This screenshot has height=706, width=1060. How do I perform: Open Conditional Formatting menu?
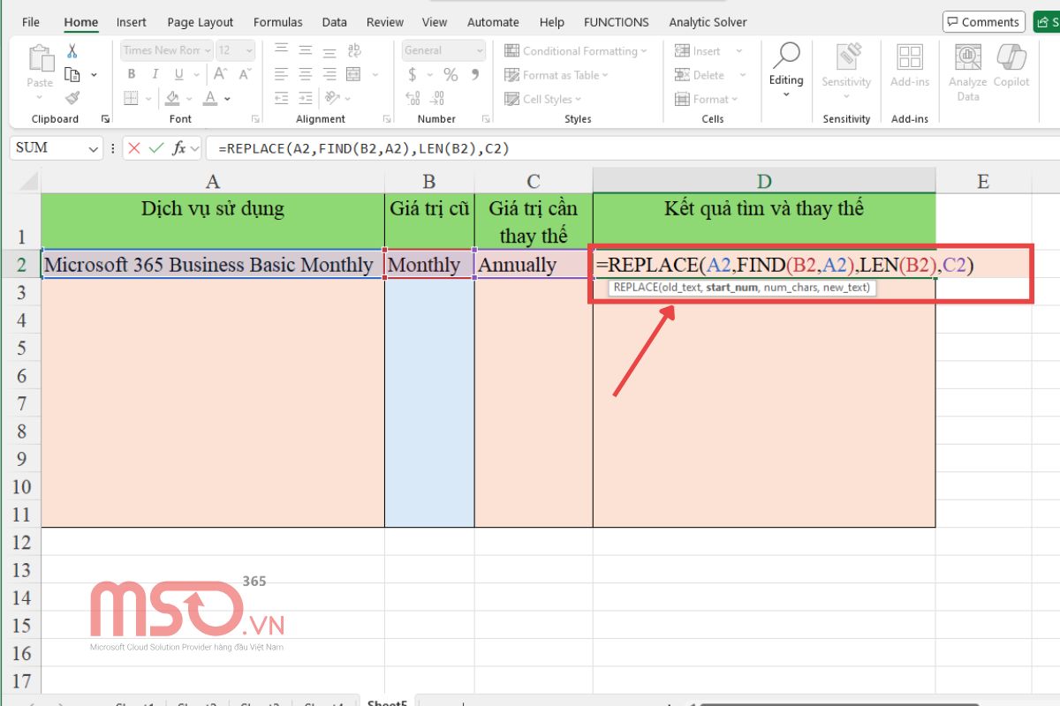click(x=576, y=51)
